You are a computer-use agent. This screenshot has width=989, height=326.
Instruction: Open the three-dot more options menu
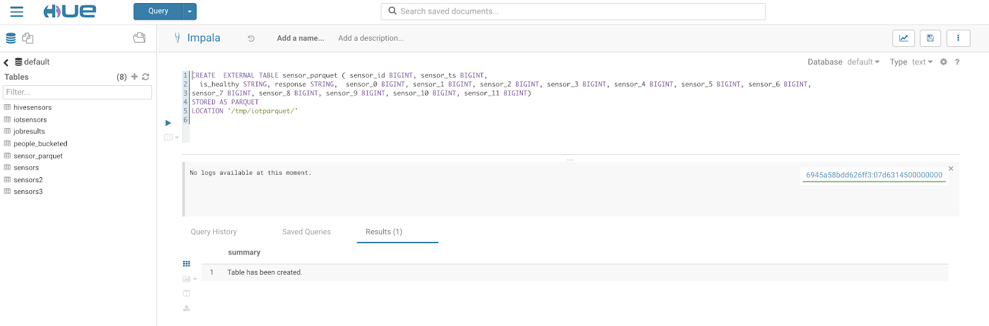click(958, 38)
